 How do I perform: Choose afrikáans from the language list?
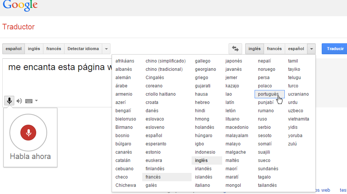coord(125,61)
